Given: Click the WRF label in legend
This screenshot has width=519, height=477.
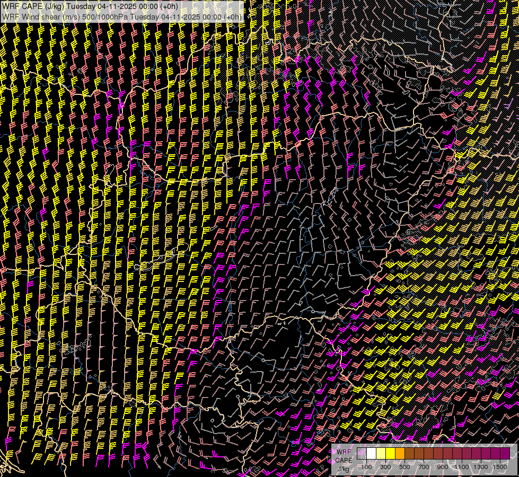Looking at the screenshot, I should pos(344,452).
